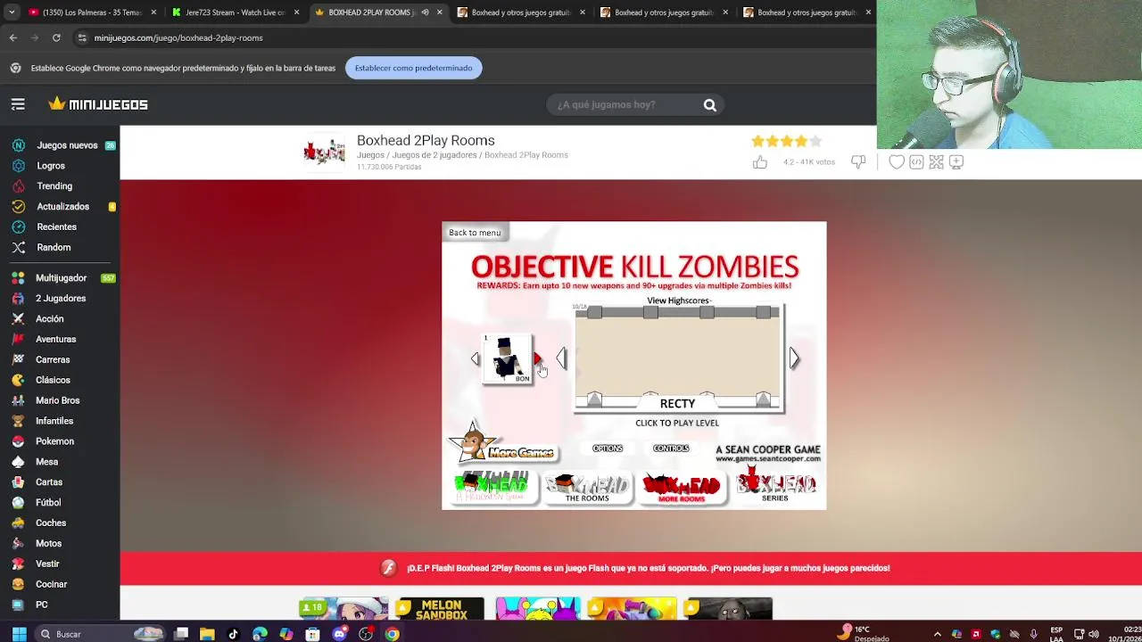Click Juegos de 2 jugadores breadcrumb
Viewport: 1142px width, 642px height.
click(434, 155)
